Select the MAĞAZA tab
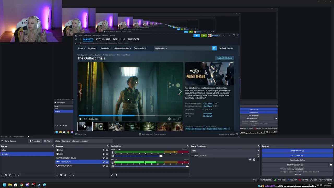Screen dimensions: 334x188 pos(88,39)
